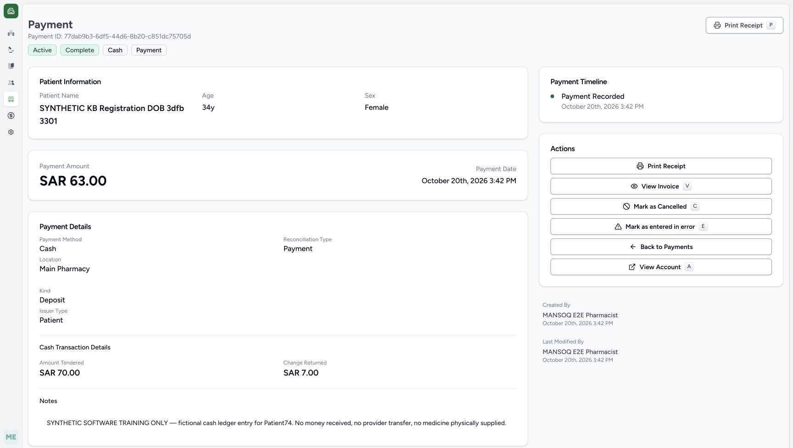Click the Active status badge
Viewport: 793px width, 448px height.
(42, 50)
